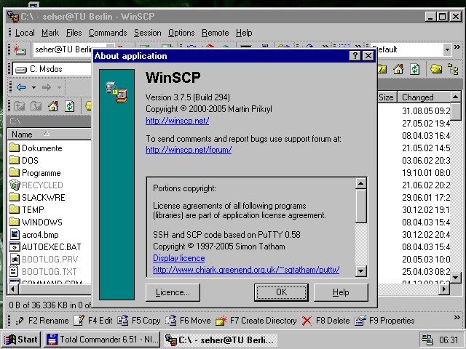Click the Start button
The image size is (466, 349).
point(21,340)
